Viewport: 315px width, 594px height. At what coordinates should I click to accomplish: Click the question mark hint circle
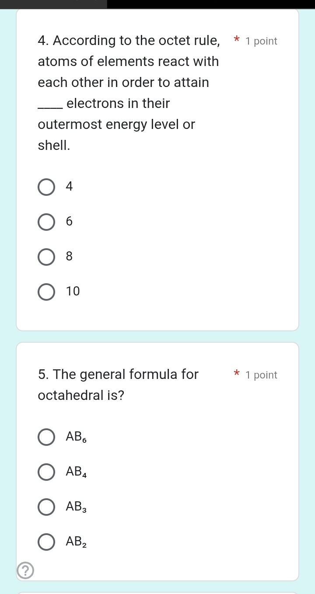25,570
